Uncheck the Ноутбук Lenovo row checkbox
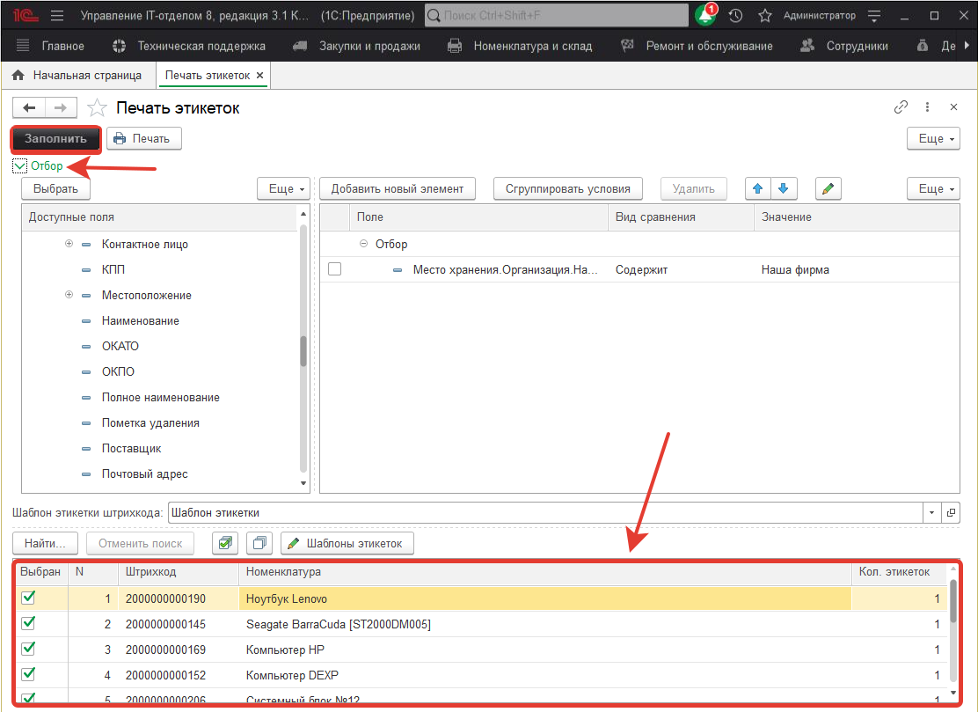 click(28, 598)
